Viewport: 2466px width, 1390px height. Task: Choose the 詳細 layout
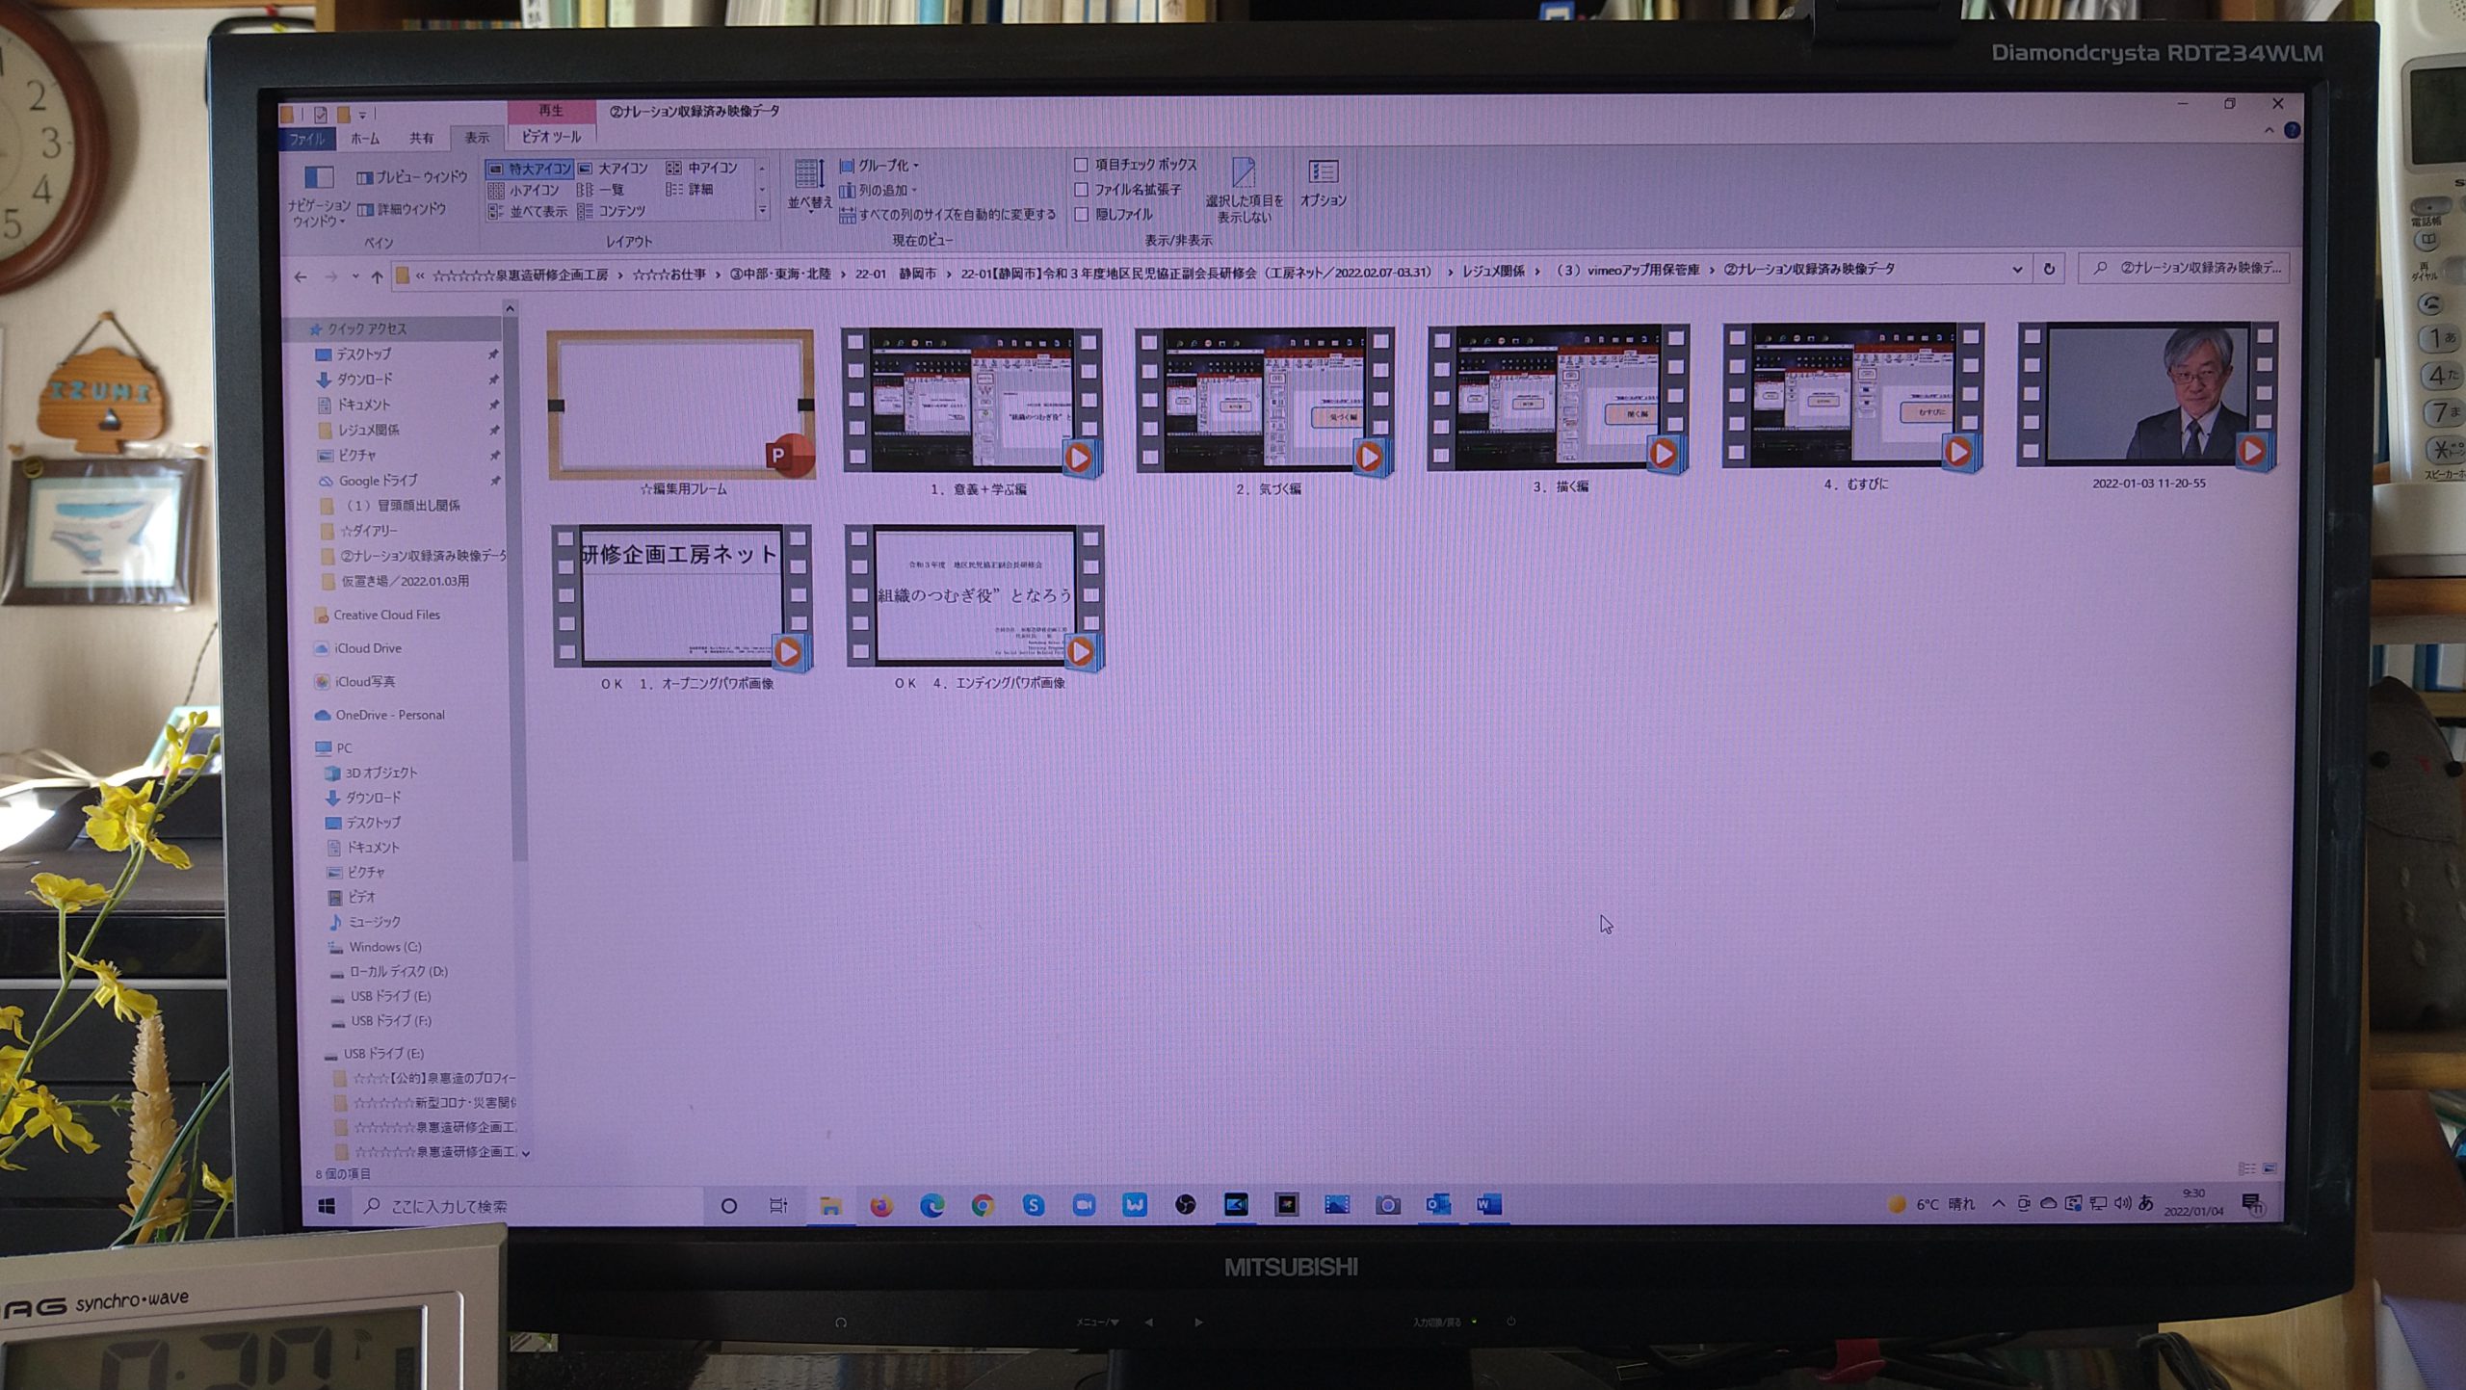tap(690, 189)
